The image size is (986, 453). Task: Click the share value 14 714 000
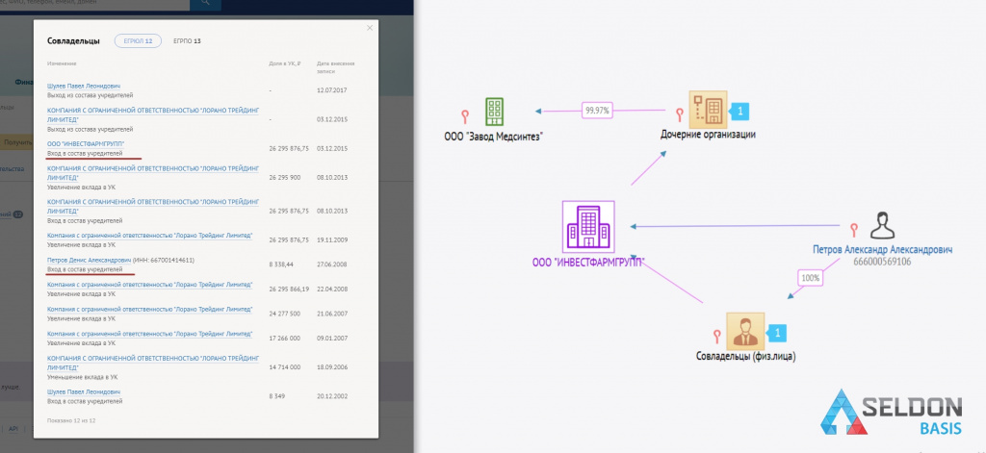click(x=284, y=367)
